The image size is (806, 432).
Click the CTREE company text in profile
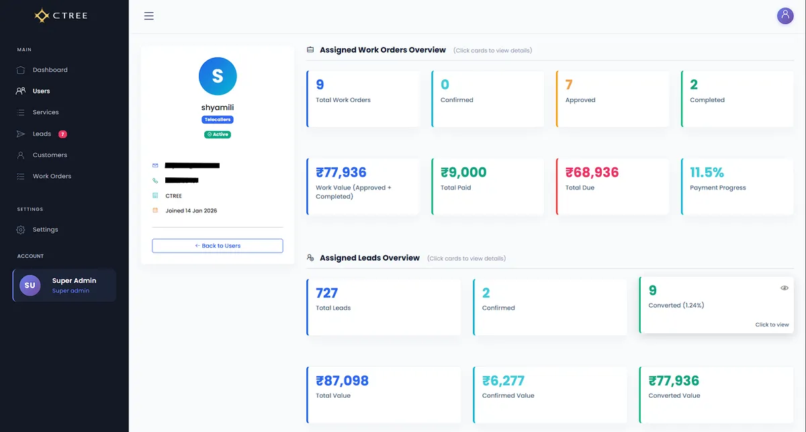[x=173, y=196]
